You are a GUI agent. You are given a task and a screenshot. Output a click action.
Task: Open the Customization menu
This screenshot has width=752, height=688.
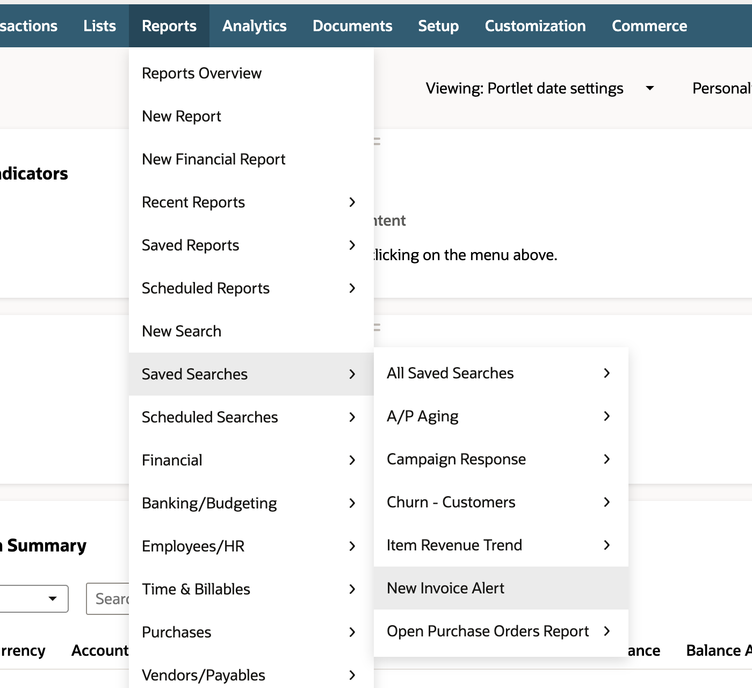tap(536, 26)
